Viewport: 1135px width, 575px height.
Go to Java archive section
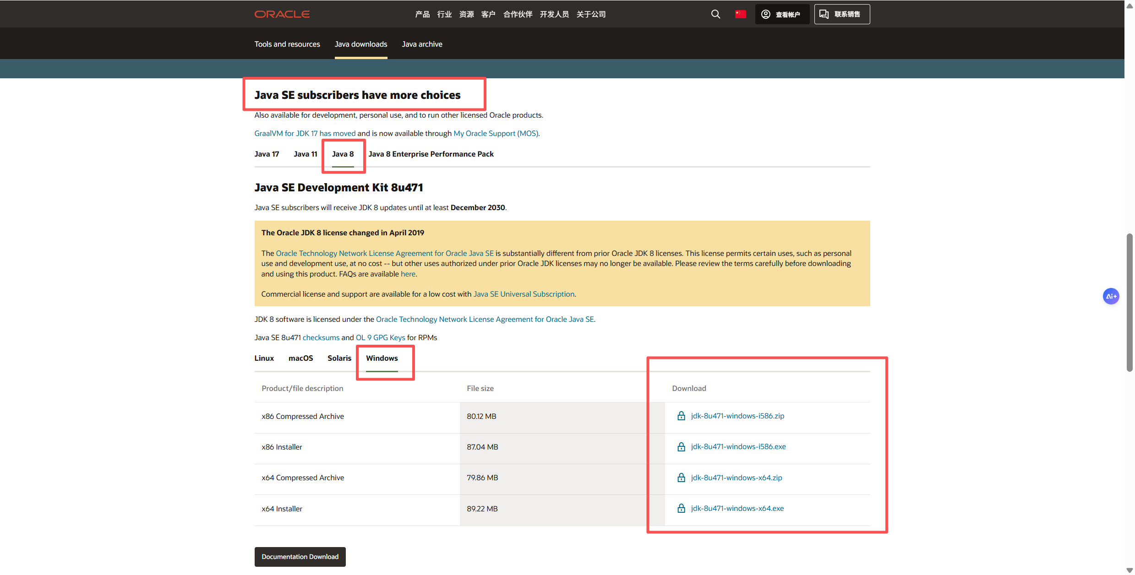coord(422,44)
